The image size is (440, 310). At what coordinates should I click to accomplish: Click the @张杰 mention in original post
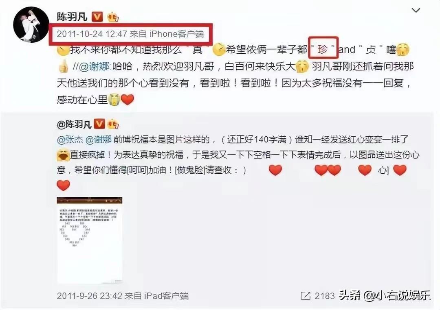(x=70, y=139)
